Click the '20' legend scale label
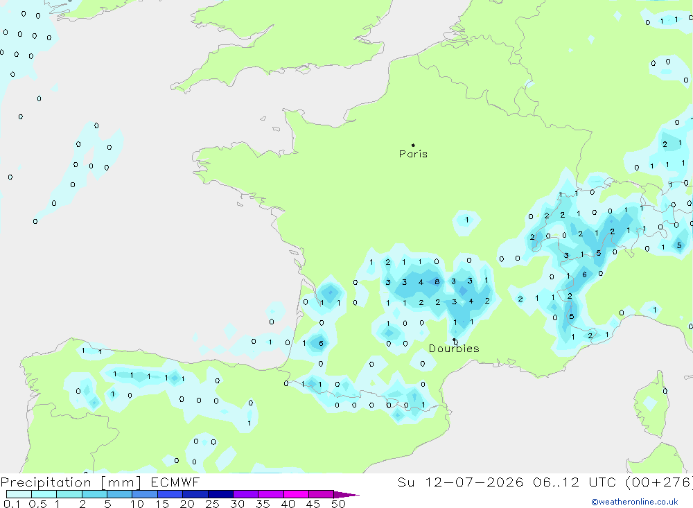Image resolution: width=693 pixels, height=508 pixels. (x=187, y=504)
